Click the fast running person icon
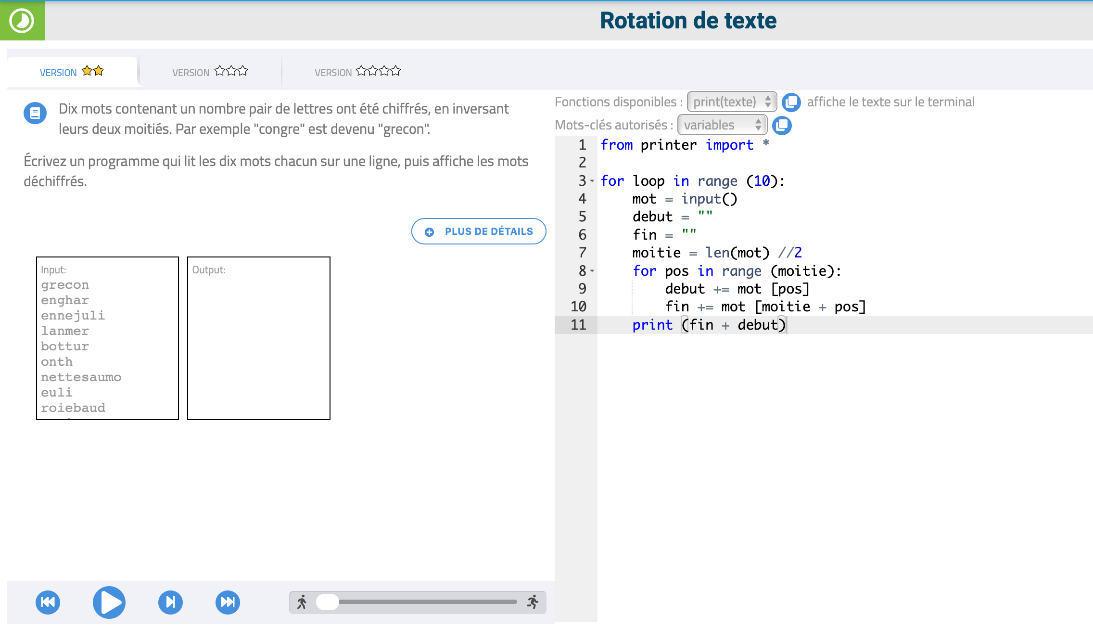The image size is (1093, 641). (533, 602)
